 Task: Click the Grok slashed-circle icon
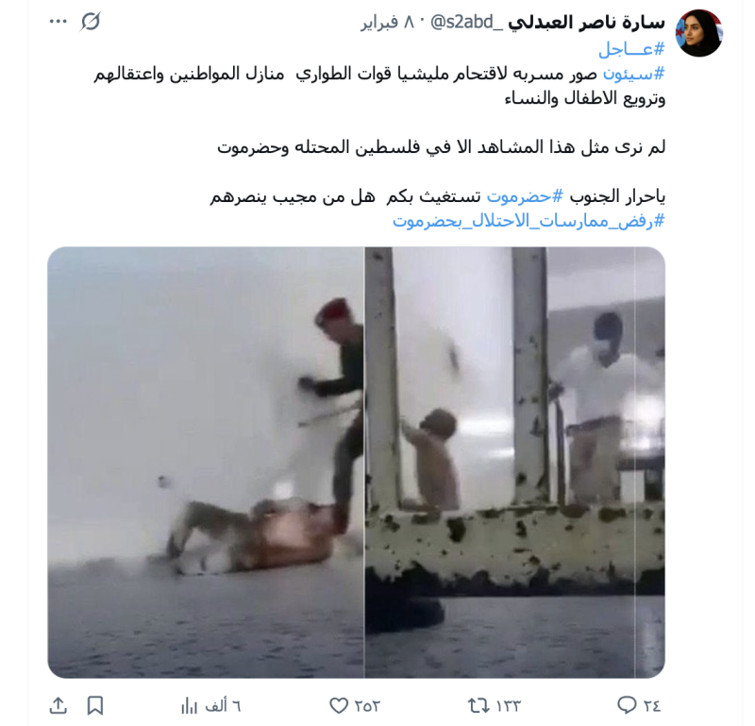tap(90, 22)
